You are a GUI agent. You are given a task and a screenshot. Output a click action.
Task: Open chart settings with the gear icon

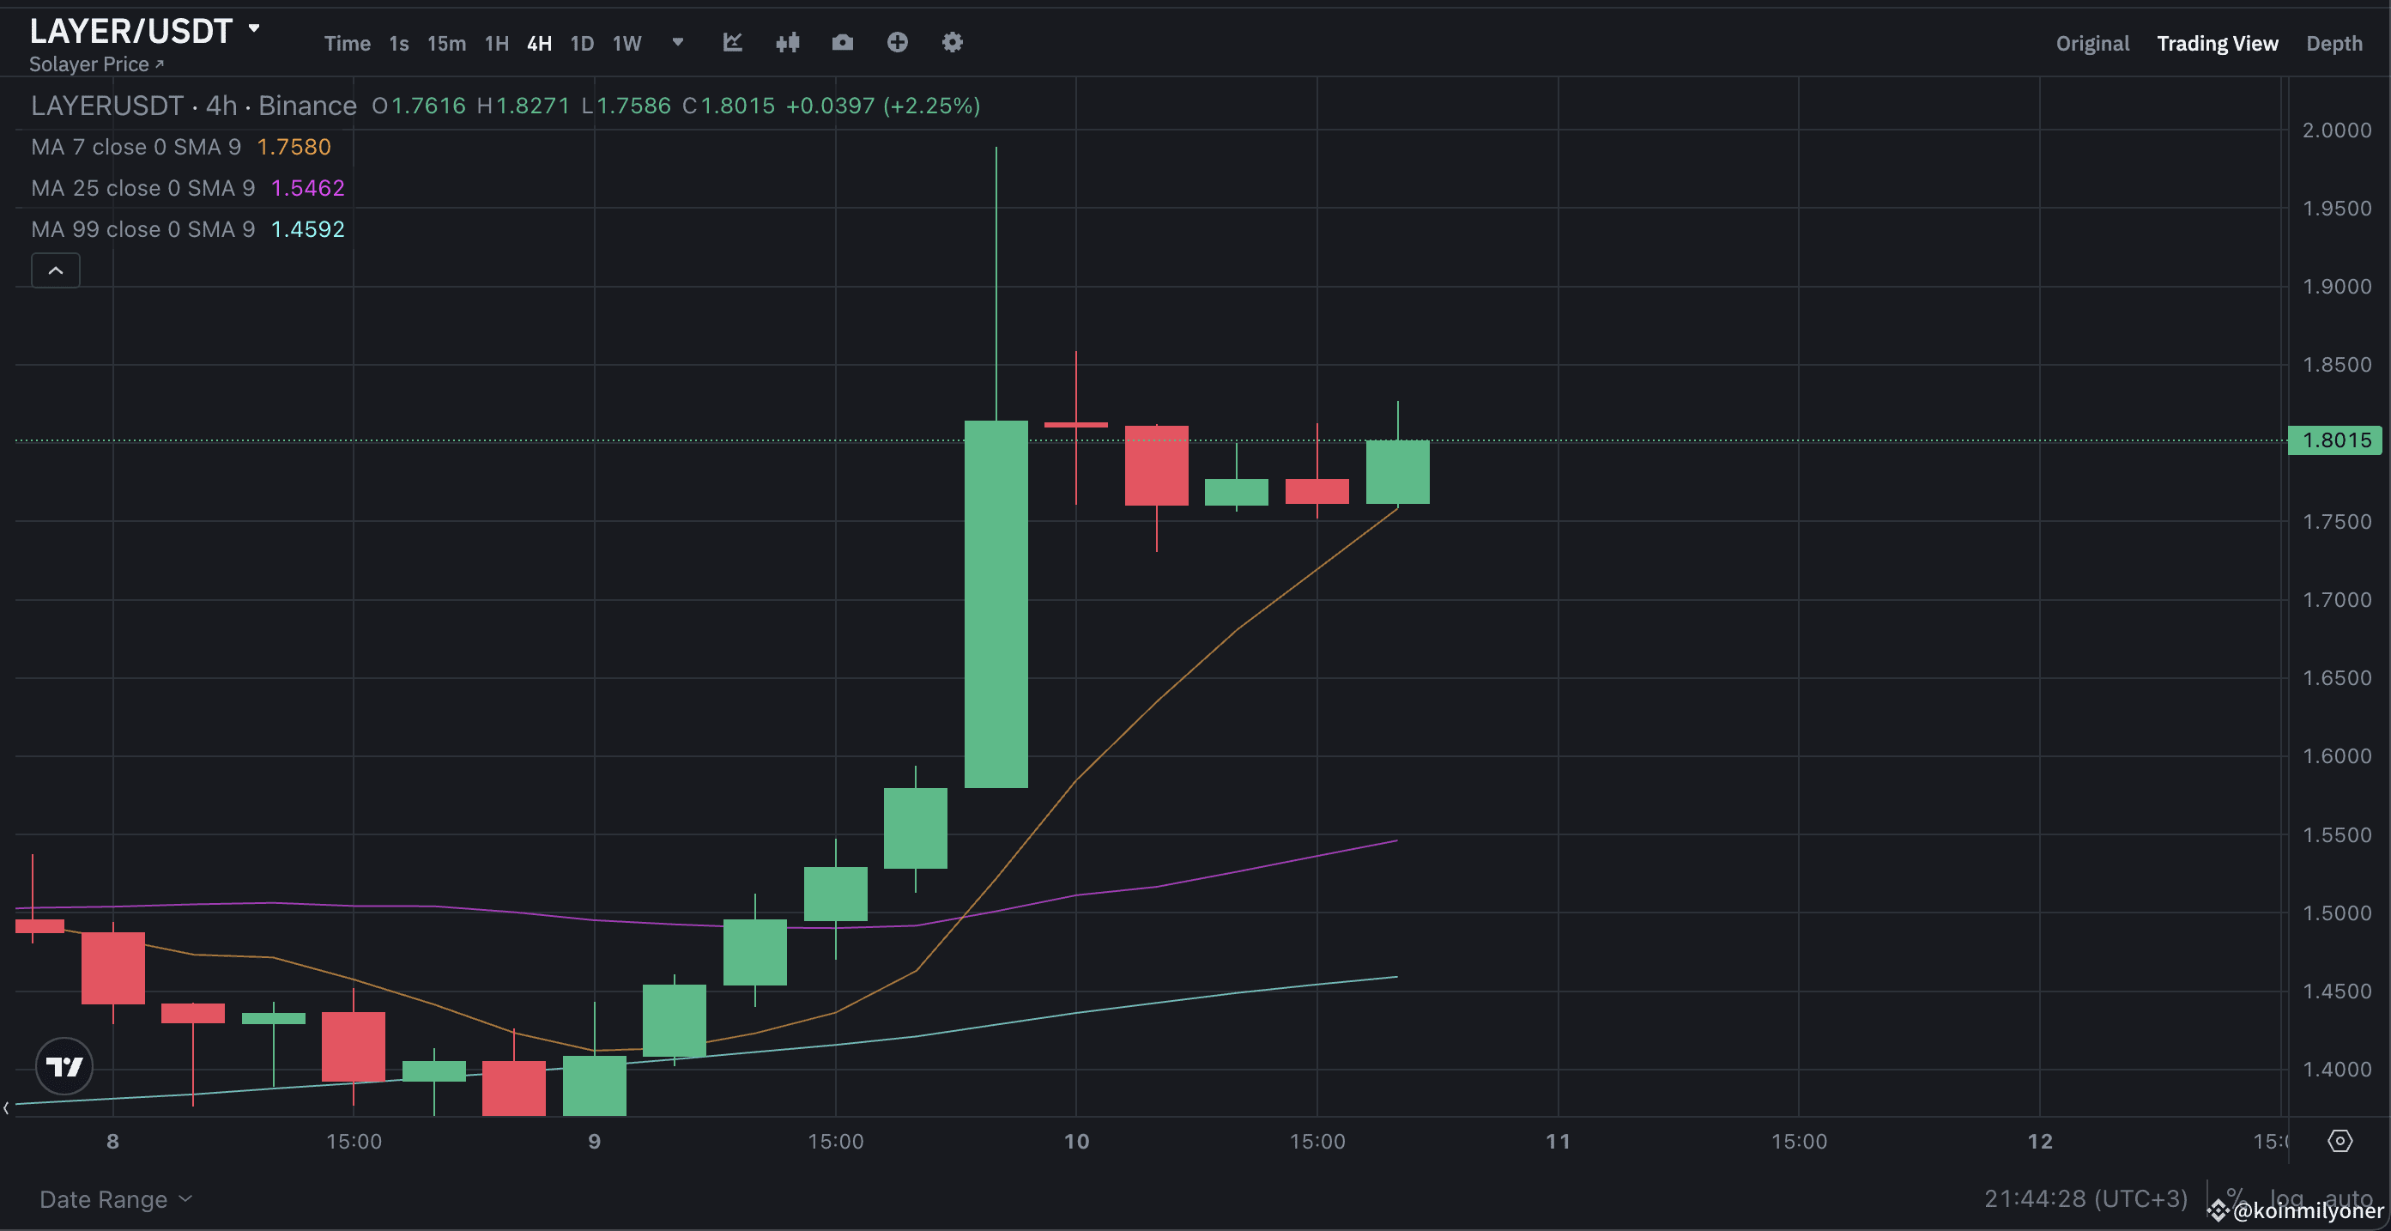click(952, 43)
